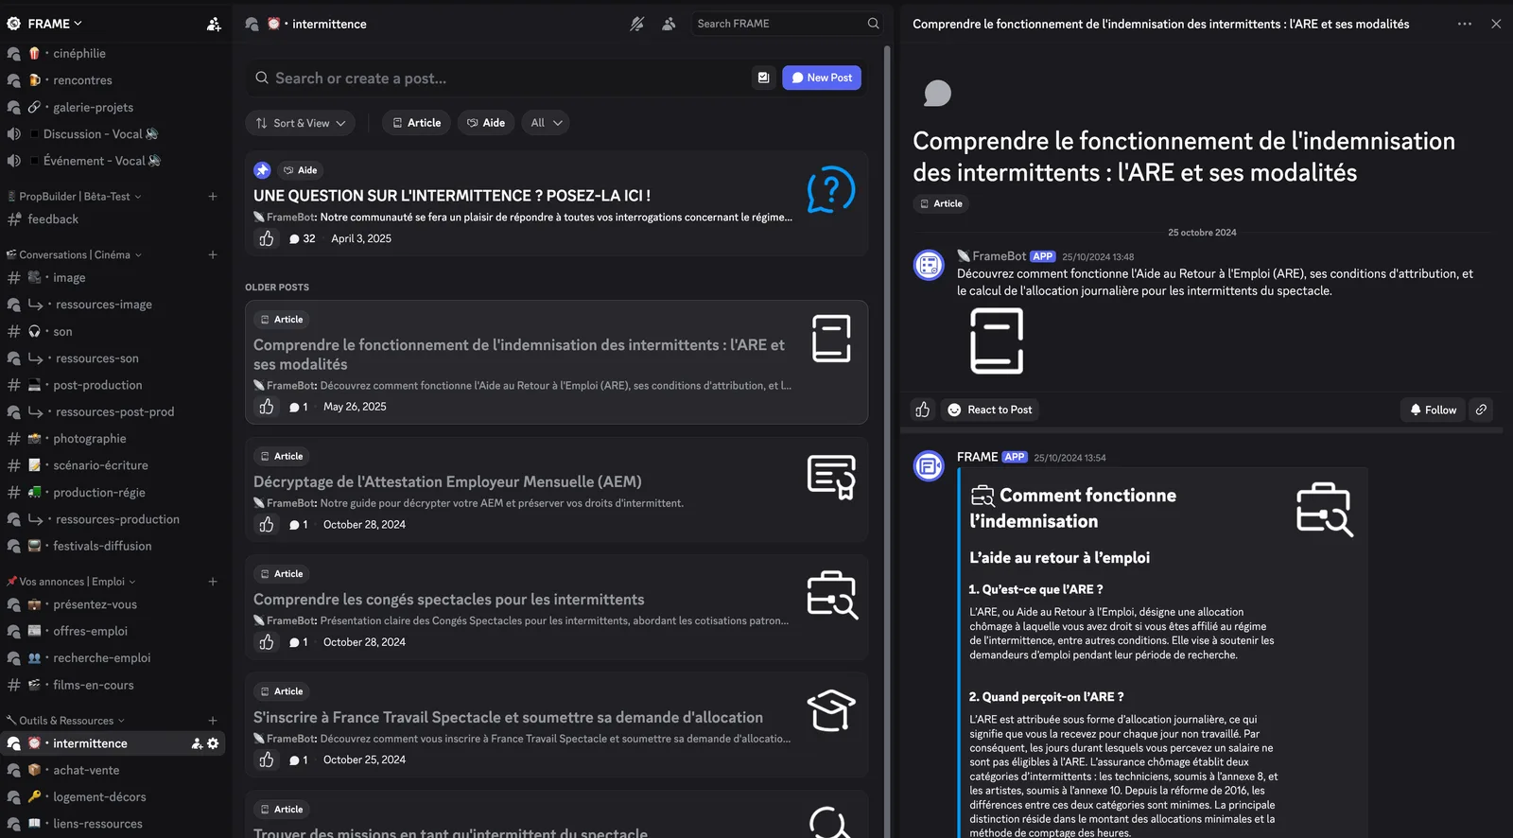Add a channel to PropBuilder category
Viewport: 1513px width, 838px height.
[213, 197]
